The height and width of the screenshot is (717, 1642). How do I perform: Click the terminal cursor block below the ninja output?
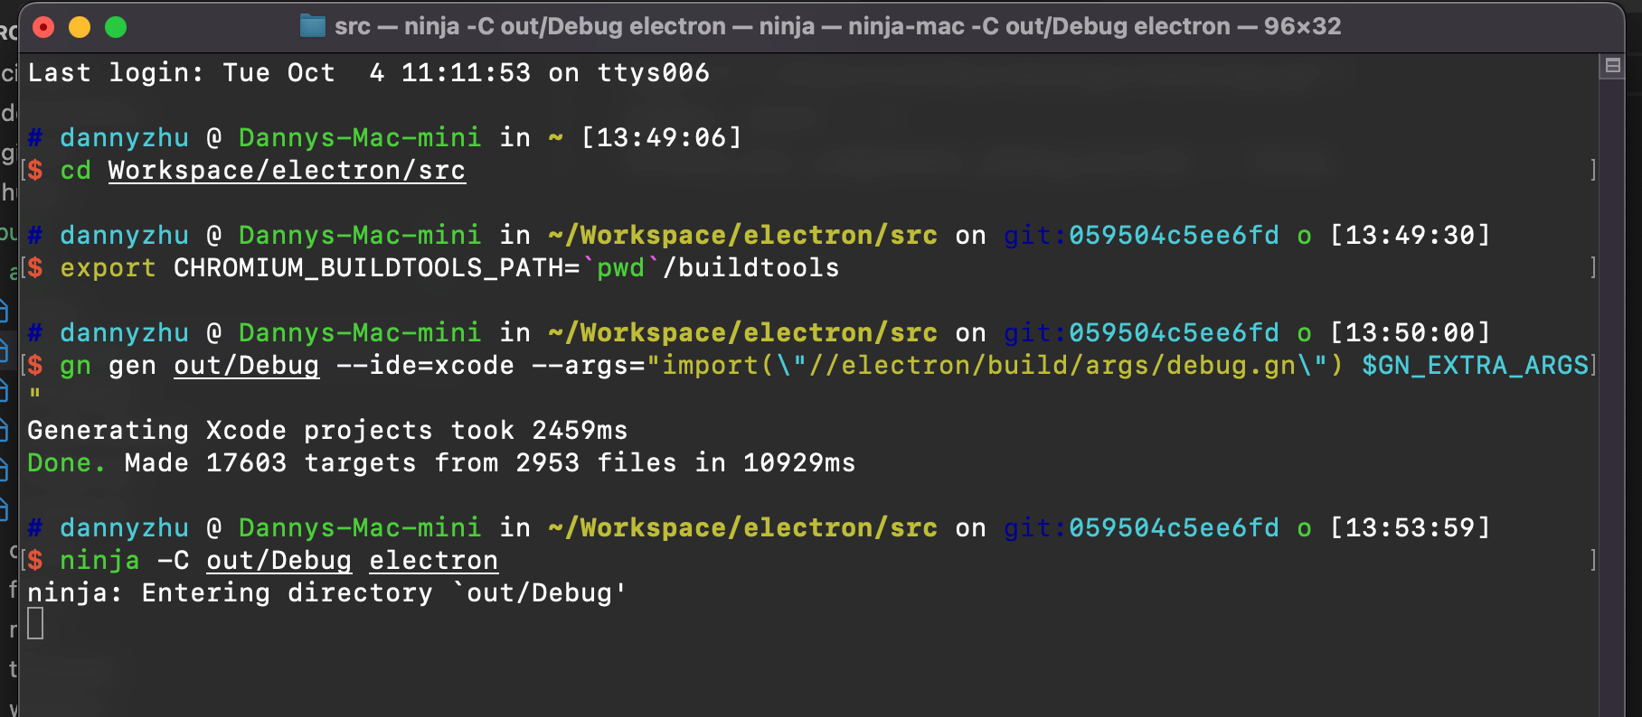coord(35,623)
